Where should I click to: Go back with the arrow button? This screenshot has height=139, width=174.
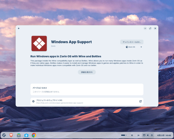point(19,28)
